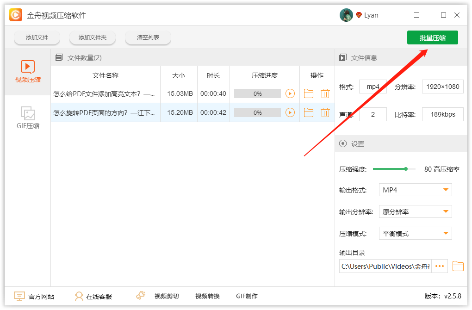The height and width of the screenshot is (310, 472).
Task: Click the Lyan username text
Action: point(371,15)
